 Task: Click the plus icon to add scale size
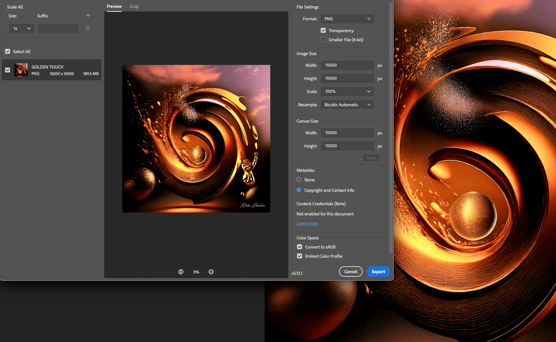88,16
